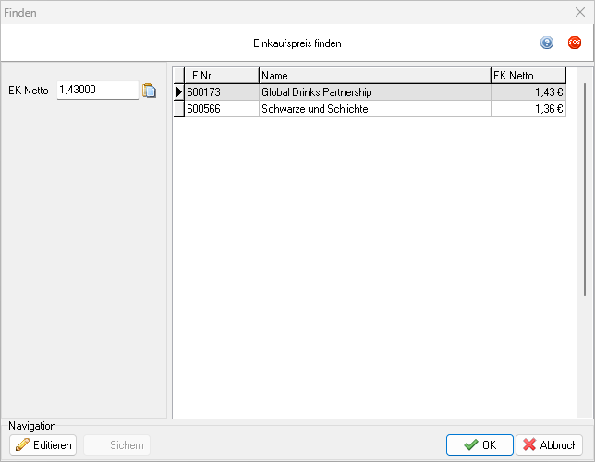Viewport: 595px width, 462px height.
Task: Click the Name column header
Action: [374, 76]
